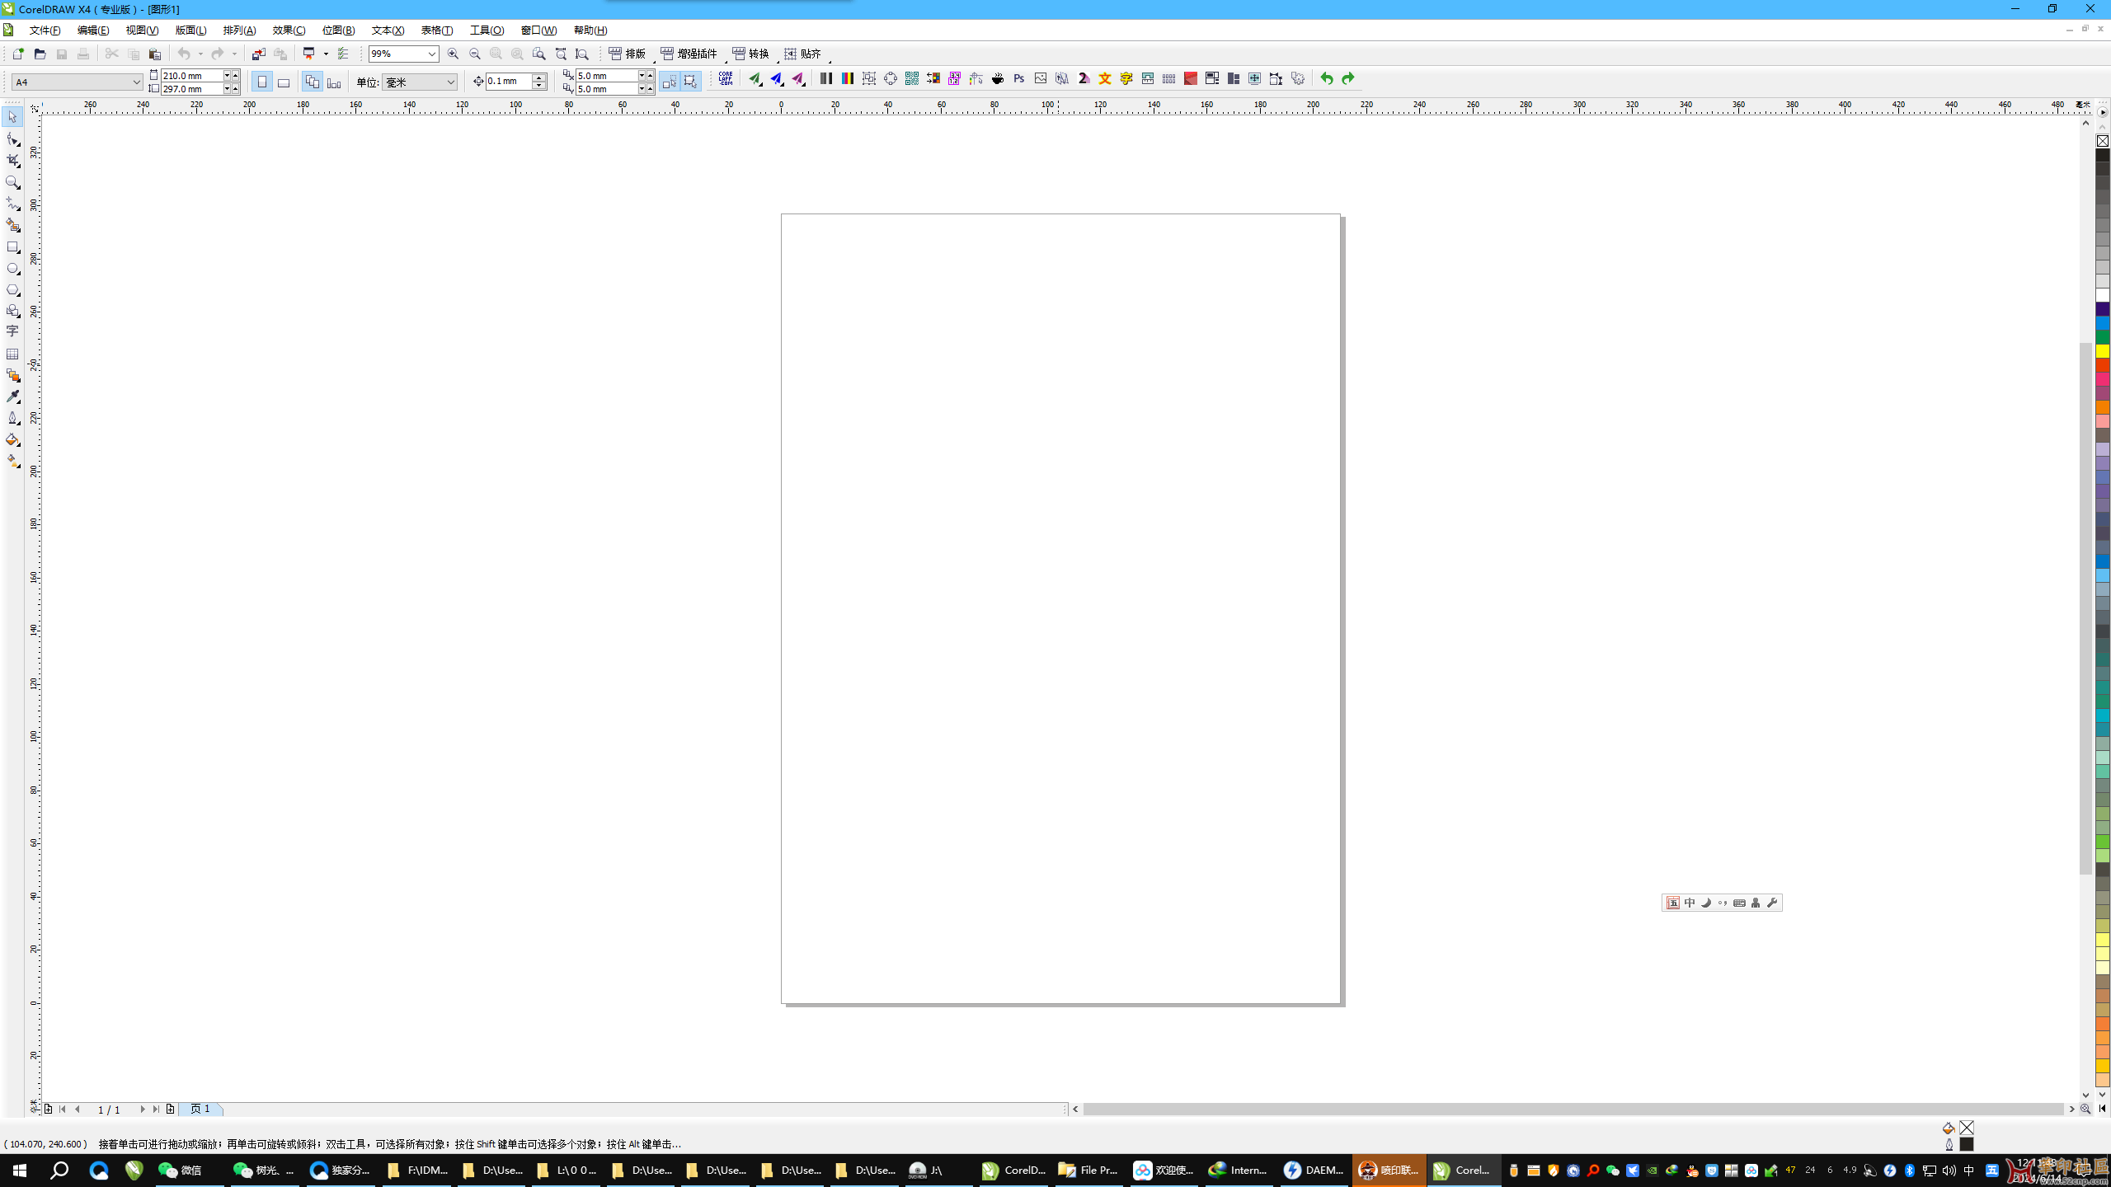Image resolution: width=2111 pixels, height=1187 pixels.
Task: Open the 效果(C) menu
Action: click(289, 30)
